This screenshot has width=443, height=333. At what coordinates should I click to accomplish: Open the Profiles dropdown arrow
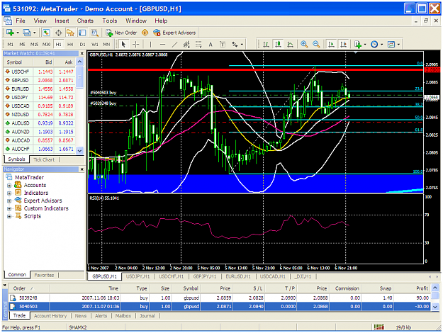[x=35, y=33]
